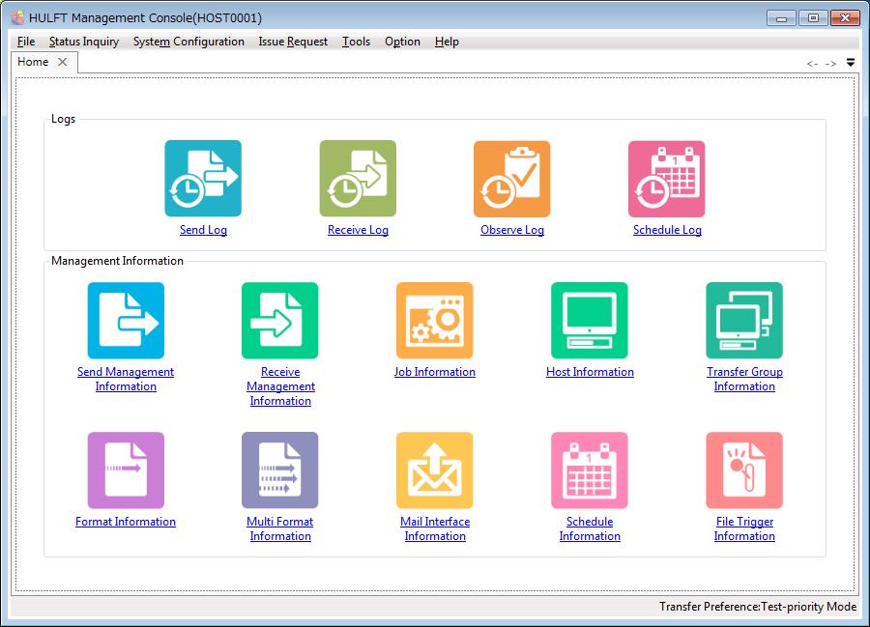Expand the tab list dropdown arrow
The image size is (870, 627).
click(851, 62)
